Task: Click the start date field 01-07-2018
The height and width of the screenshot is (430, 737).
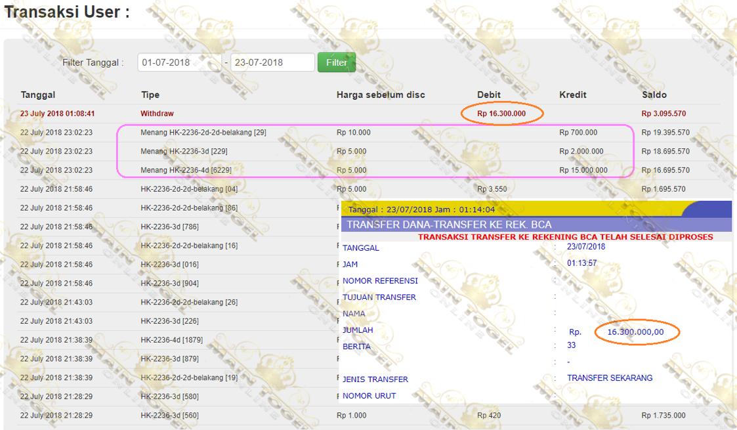Action: 179,62
